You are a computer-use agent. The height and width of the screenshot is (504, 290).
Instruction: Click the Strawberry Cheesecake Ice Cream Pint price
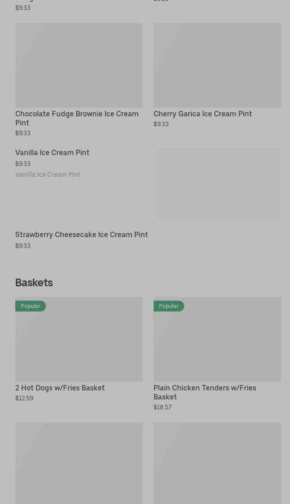[x=23, y=246]
